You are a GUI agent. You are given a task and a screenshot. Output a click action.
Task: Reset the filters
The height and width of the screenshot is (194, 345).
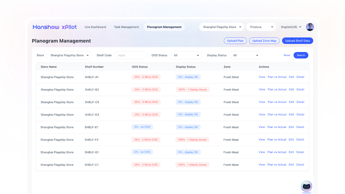pos(287,55)
